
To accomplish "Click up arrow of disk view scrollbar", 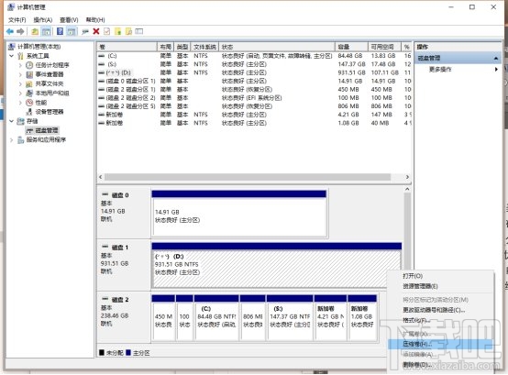I will tap(407, 189).
